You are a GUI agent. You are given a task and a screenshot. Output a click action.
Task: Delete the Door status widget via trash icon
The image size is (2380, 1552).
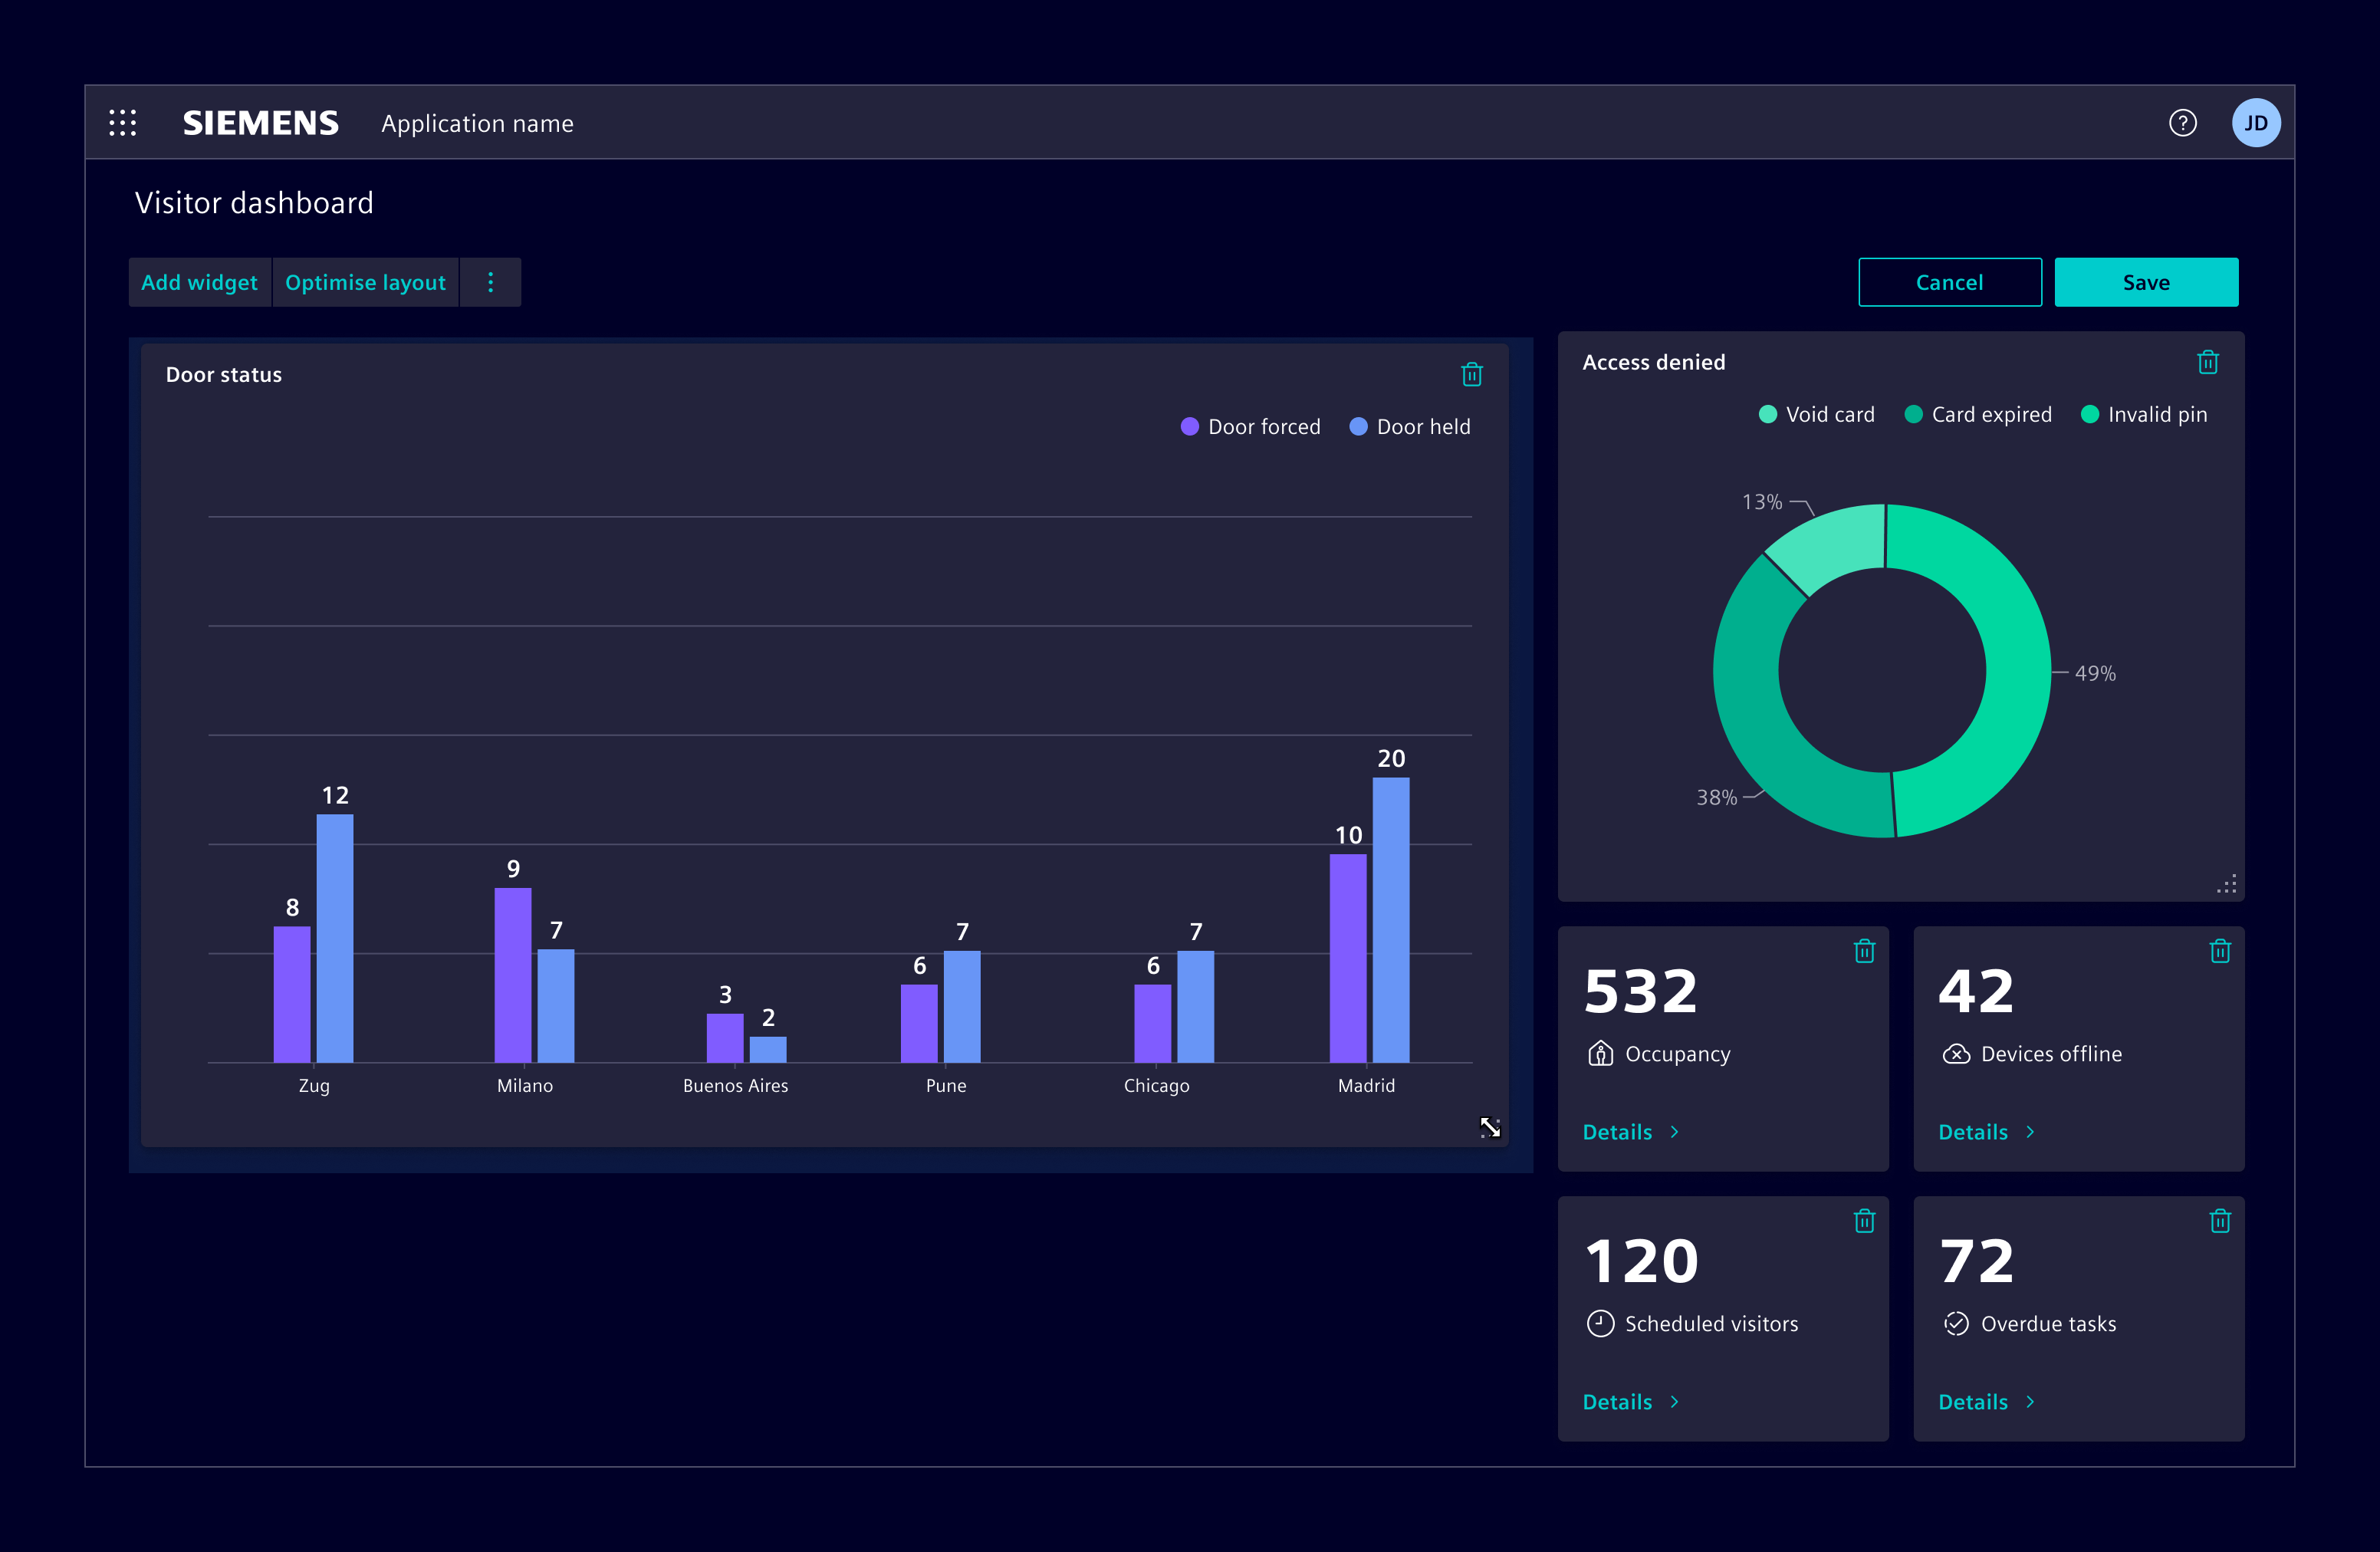1471,374
